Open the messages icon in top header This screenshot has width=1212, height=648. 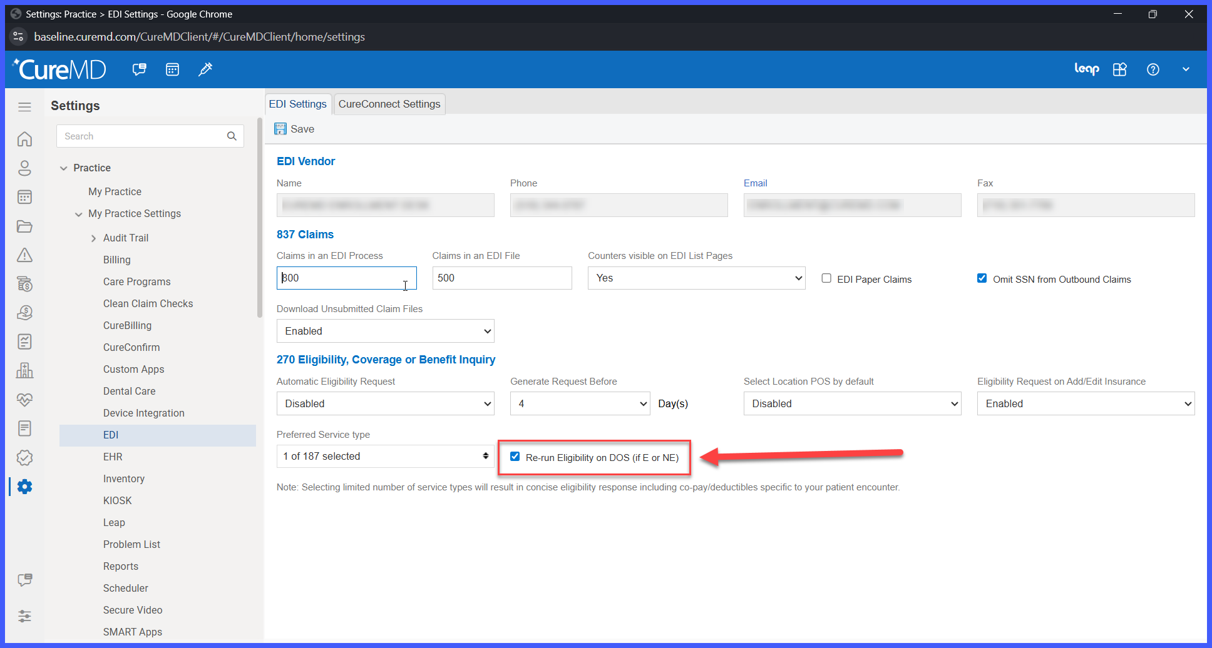pos(139,69)
